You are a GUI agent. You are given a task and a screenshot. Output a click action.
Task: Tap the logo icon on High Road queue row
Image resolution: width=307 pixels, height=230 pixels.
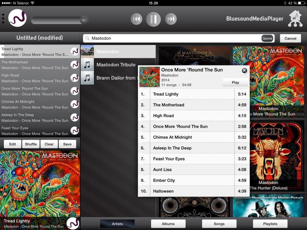(75, 78)
